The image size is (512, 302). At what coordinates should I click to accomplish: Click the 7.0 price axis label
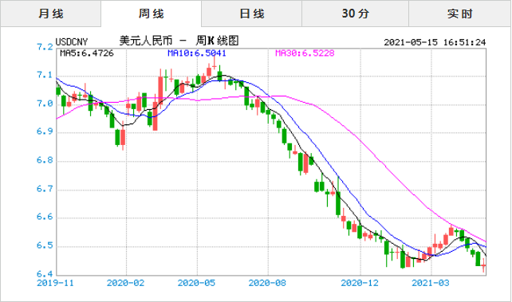click(45, 104)
